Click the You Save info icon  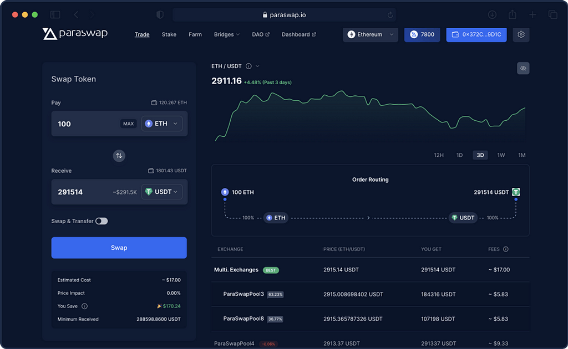click(84, 306)
